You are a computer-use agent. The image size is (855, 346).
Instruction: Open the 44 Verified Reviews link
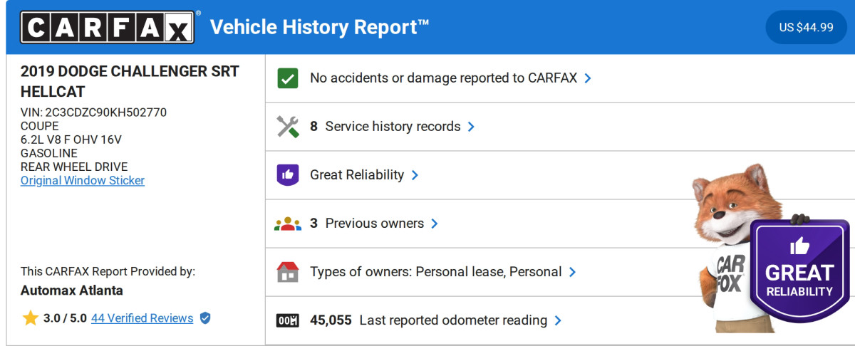click(x=142, y=318)
